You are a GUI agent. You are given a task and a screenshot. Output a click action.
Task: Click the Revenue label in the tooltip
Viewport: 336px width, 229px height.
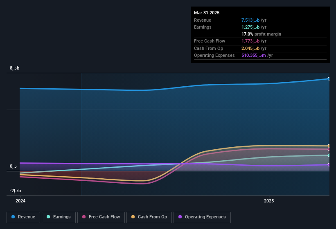tap(203, 20)
